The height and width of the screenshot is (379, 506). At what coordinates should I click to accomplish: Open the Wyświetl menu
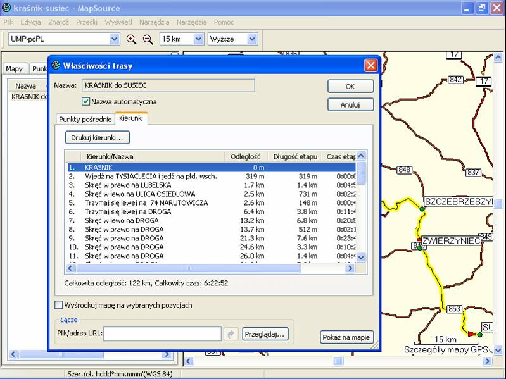click(118, 22)
